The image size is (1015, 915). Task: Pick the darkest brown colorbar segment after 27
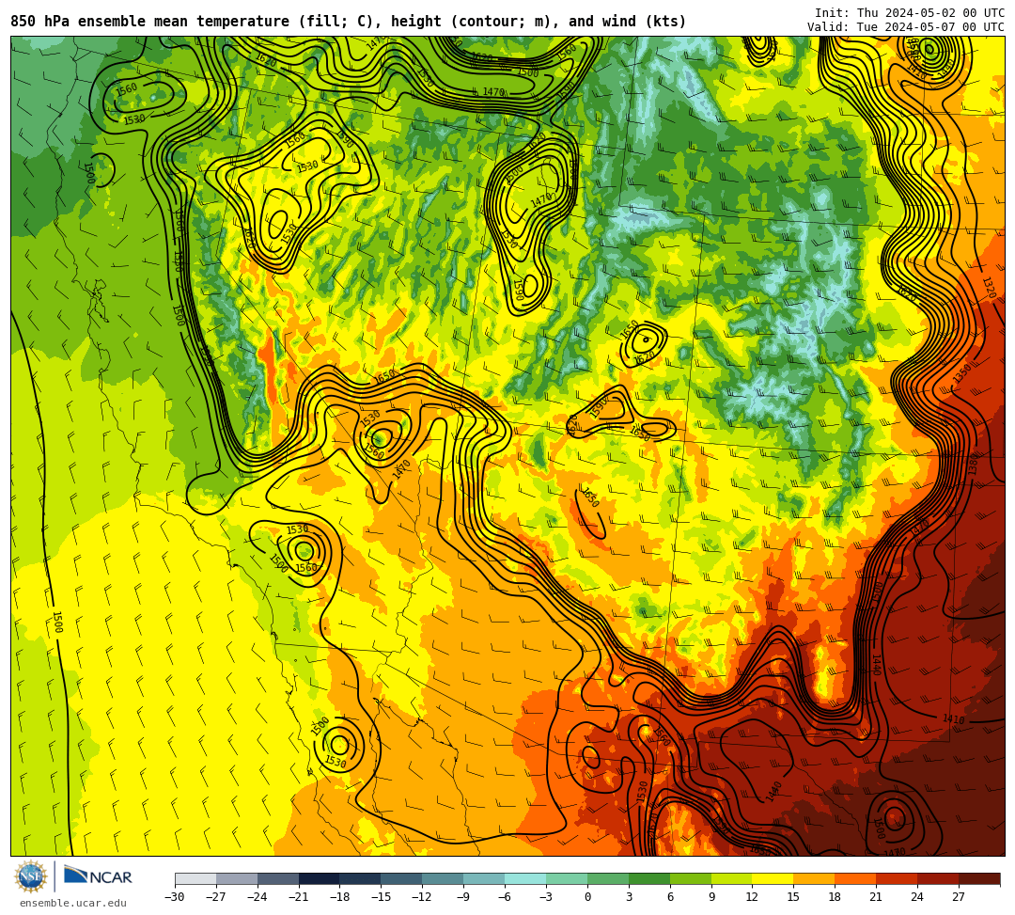979,878
